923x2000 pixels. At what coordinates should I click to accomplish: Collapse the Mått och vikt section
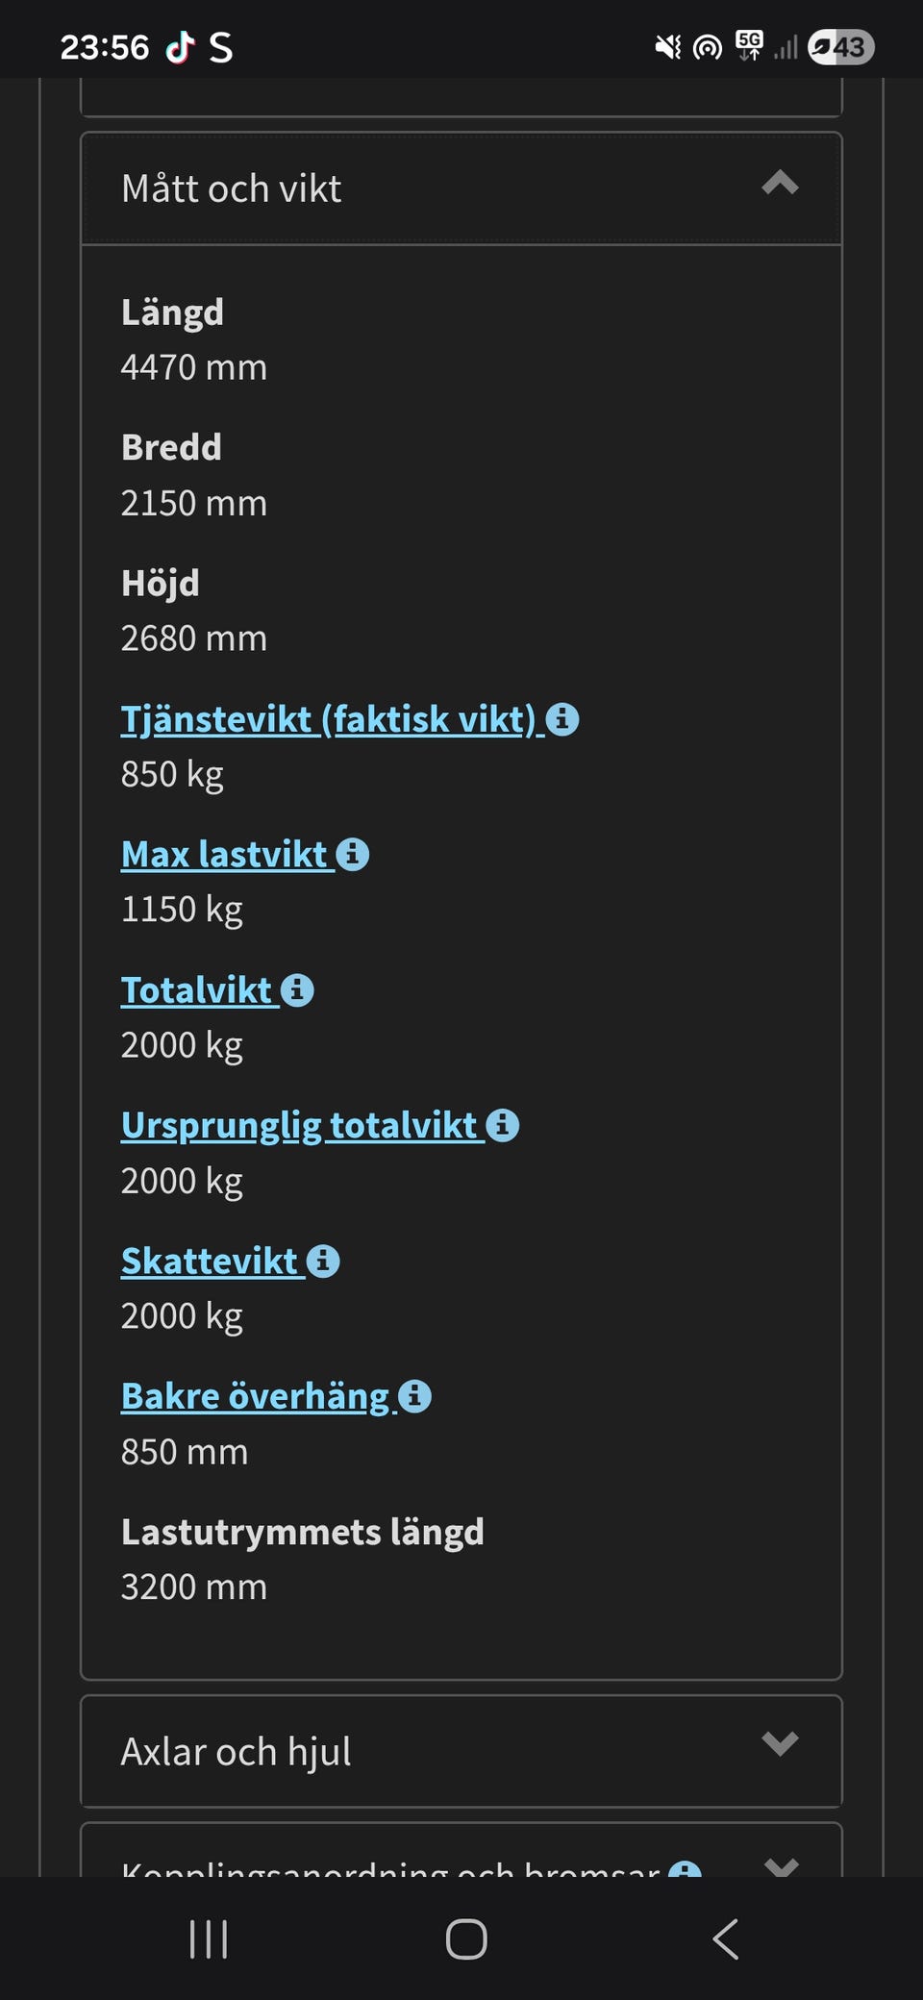[780, 184]
